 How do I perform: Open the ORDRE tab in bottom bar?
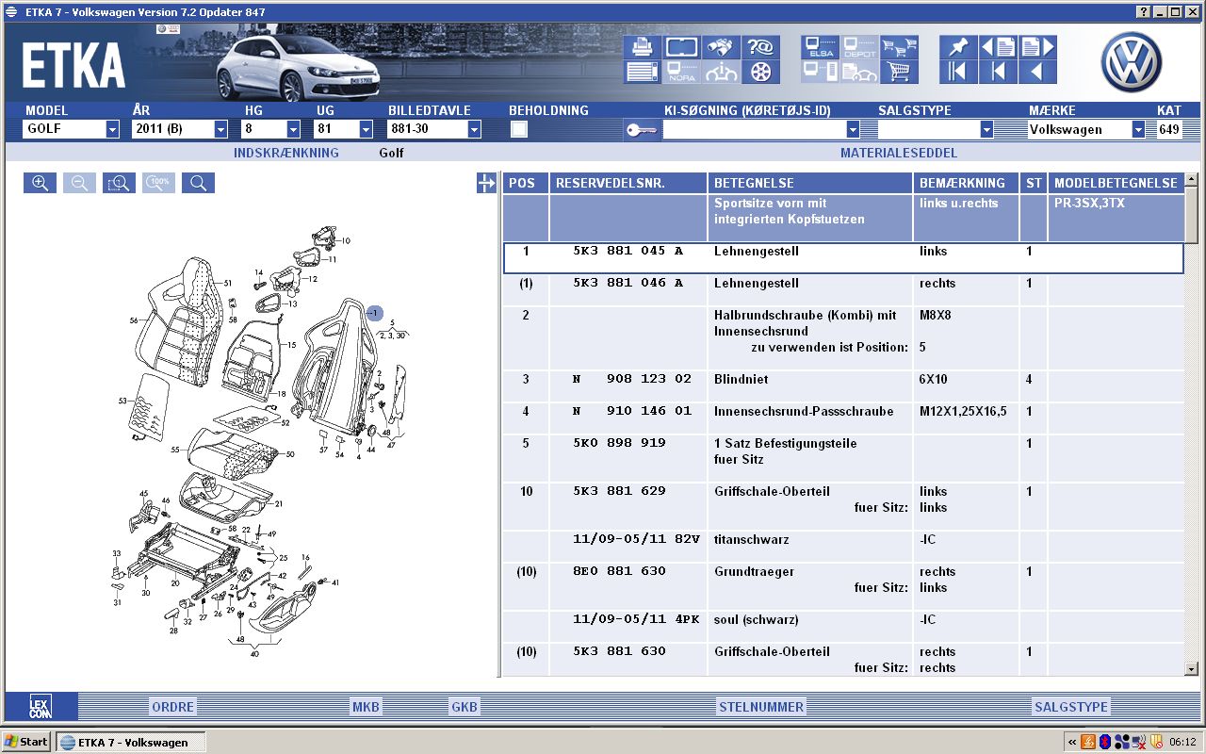pyautogui.click(x=172, y=707)
